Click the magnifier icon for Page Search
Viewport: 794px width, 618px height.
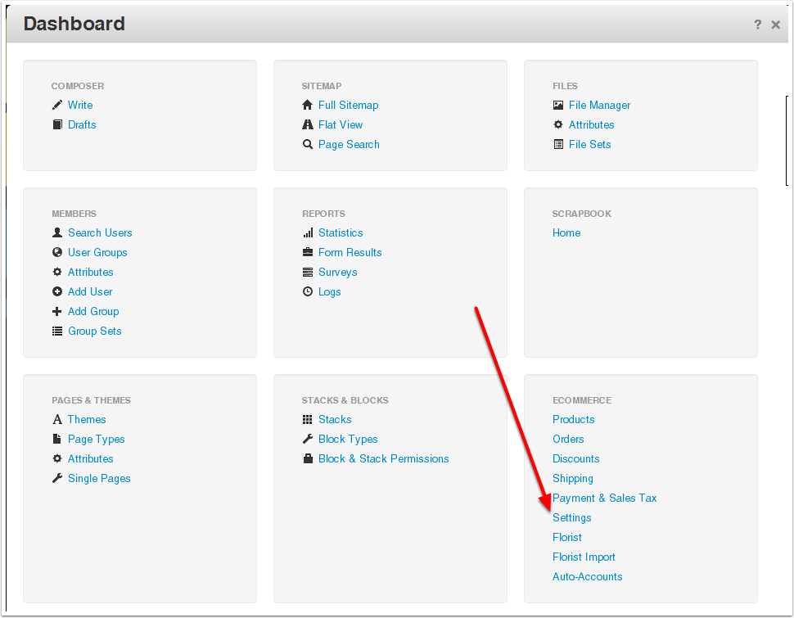[308, 144]
